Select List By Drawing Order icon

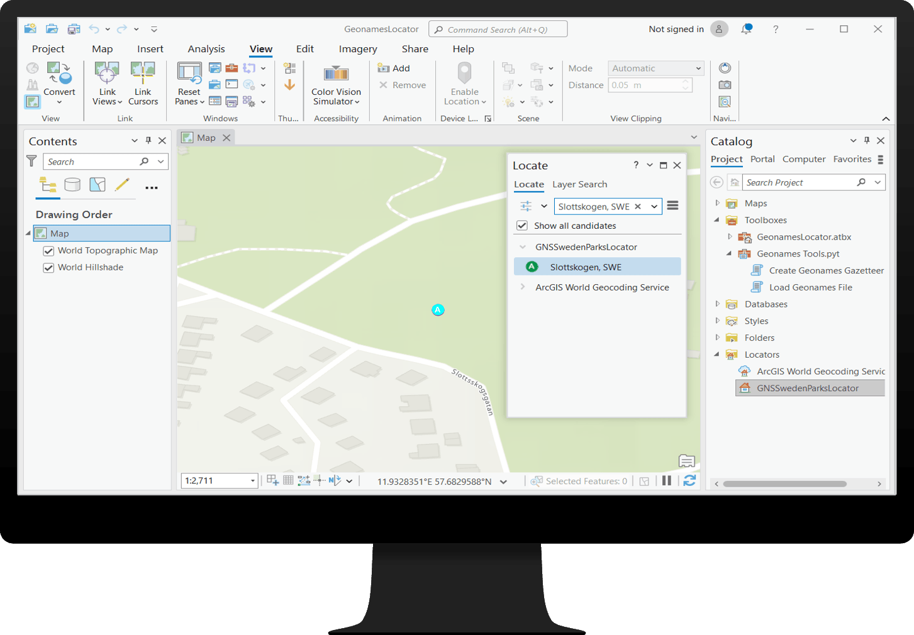pyautogui.click(x=48, y=184)
